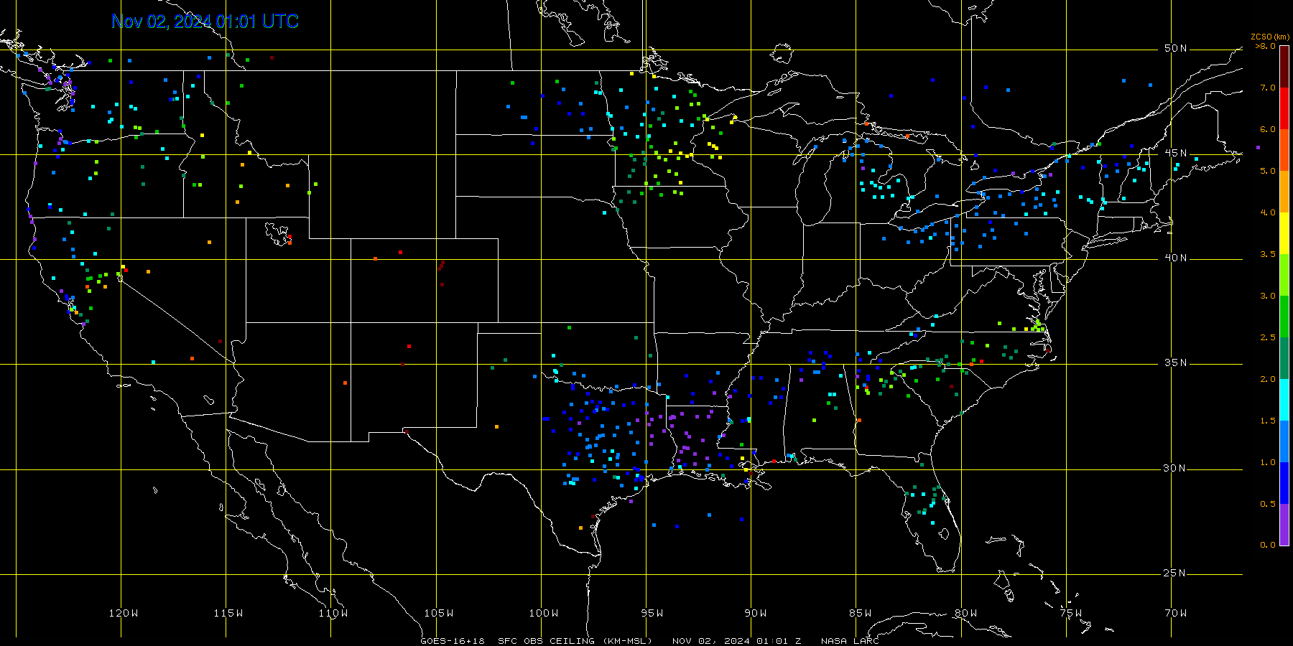The width and height of the screenshot is (1293, 646).
Task: Click the 1.0 colorbar tick label
Action: [1268, 463]
